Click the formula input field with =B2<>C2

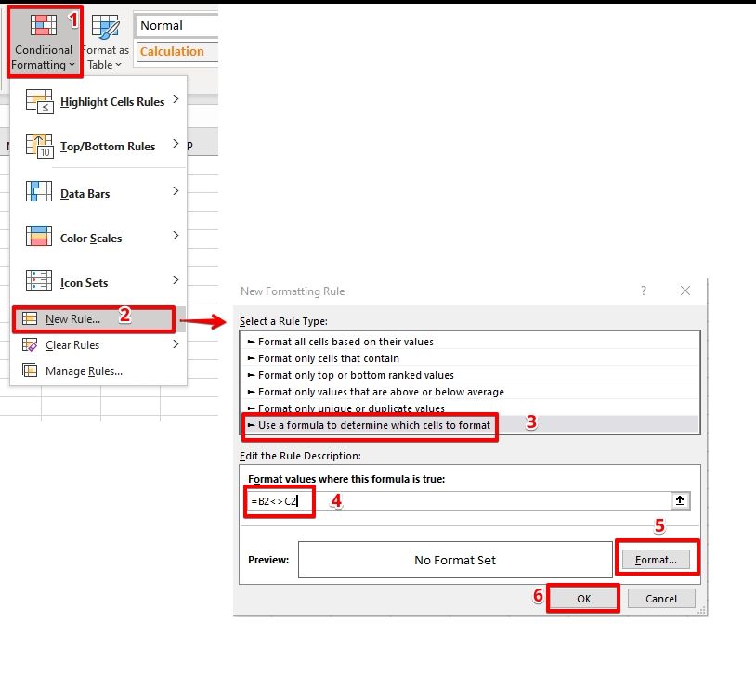458,501
